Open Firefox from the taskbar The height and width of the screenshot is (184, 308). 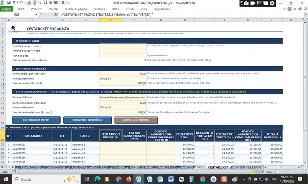click(x=128, y=179)
